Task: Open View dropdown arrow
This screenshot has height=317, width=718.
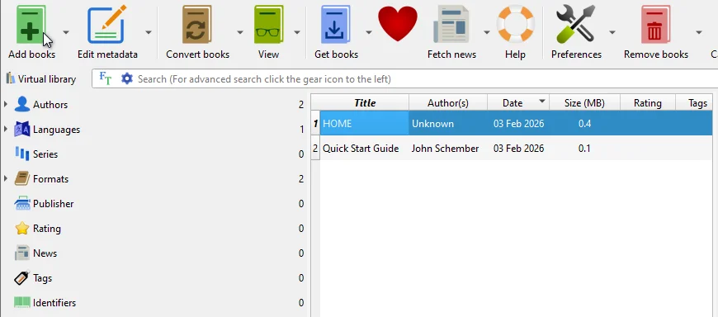Action: click(x=297, y=32)
